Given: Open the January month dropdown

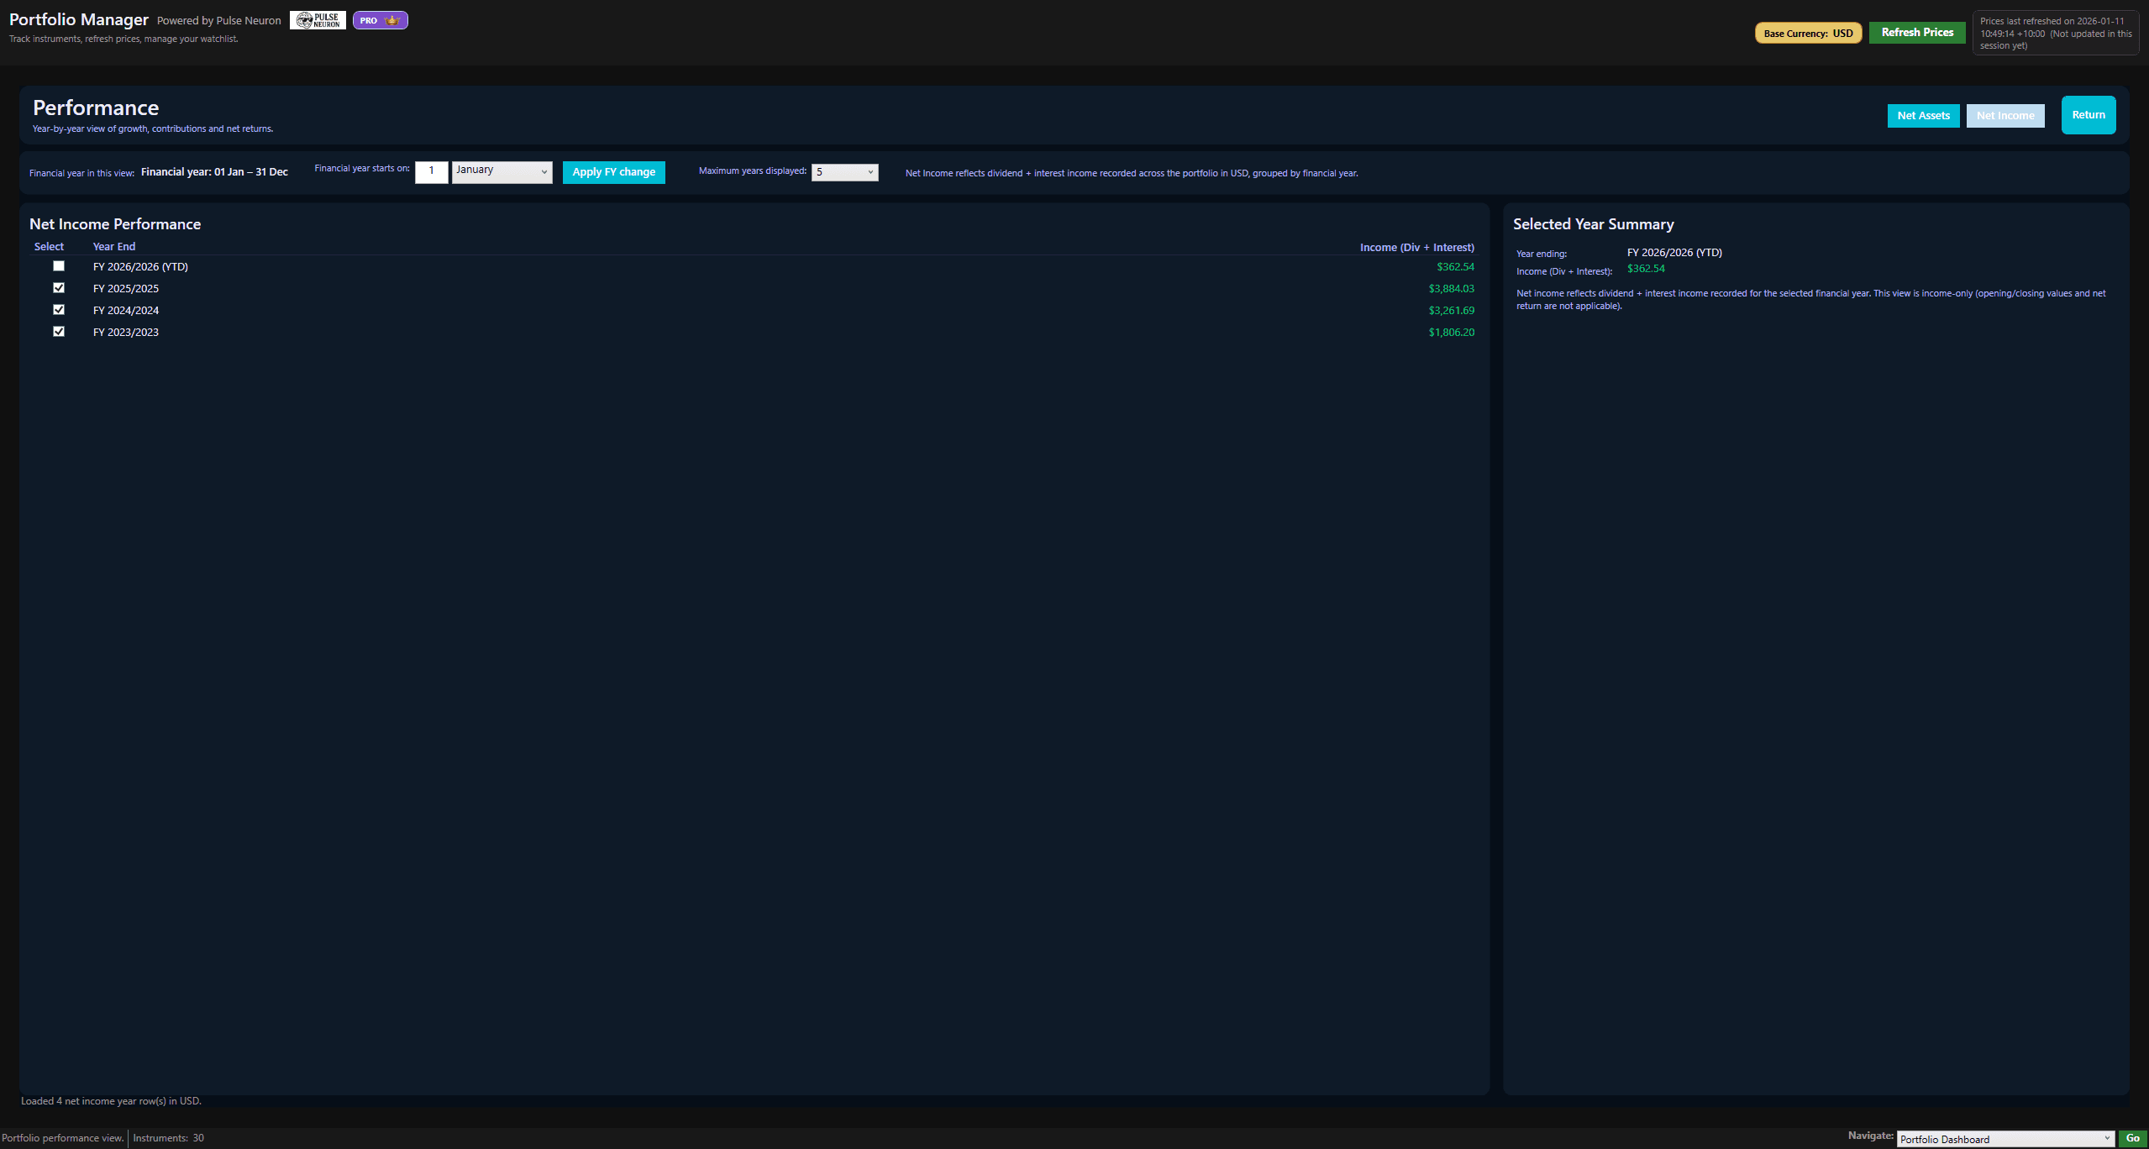Looking at the screenshot, I should [502, 171].
